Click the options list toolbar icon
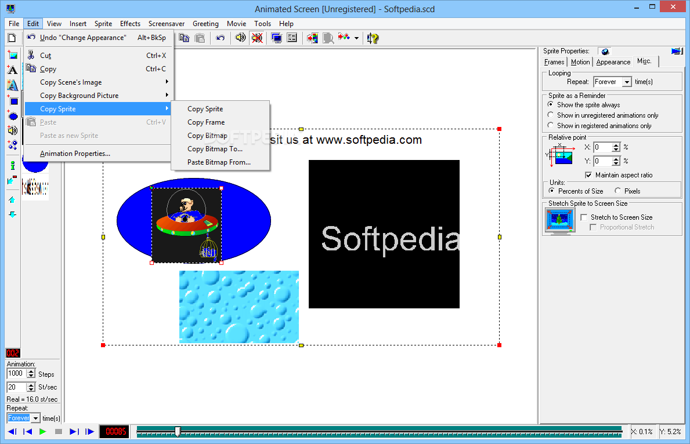Screen dimensions: 690x444 tap(292, 38)
